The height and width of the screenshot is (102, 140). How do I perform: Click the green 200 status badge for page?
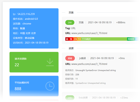coord(70,22)
